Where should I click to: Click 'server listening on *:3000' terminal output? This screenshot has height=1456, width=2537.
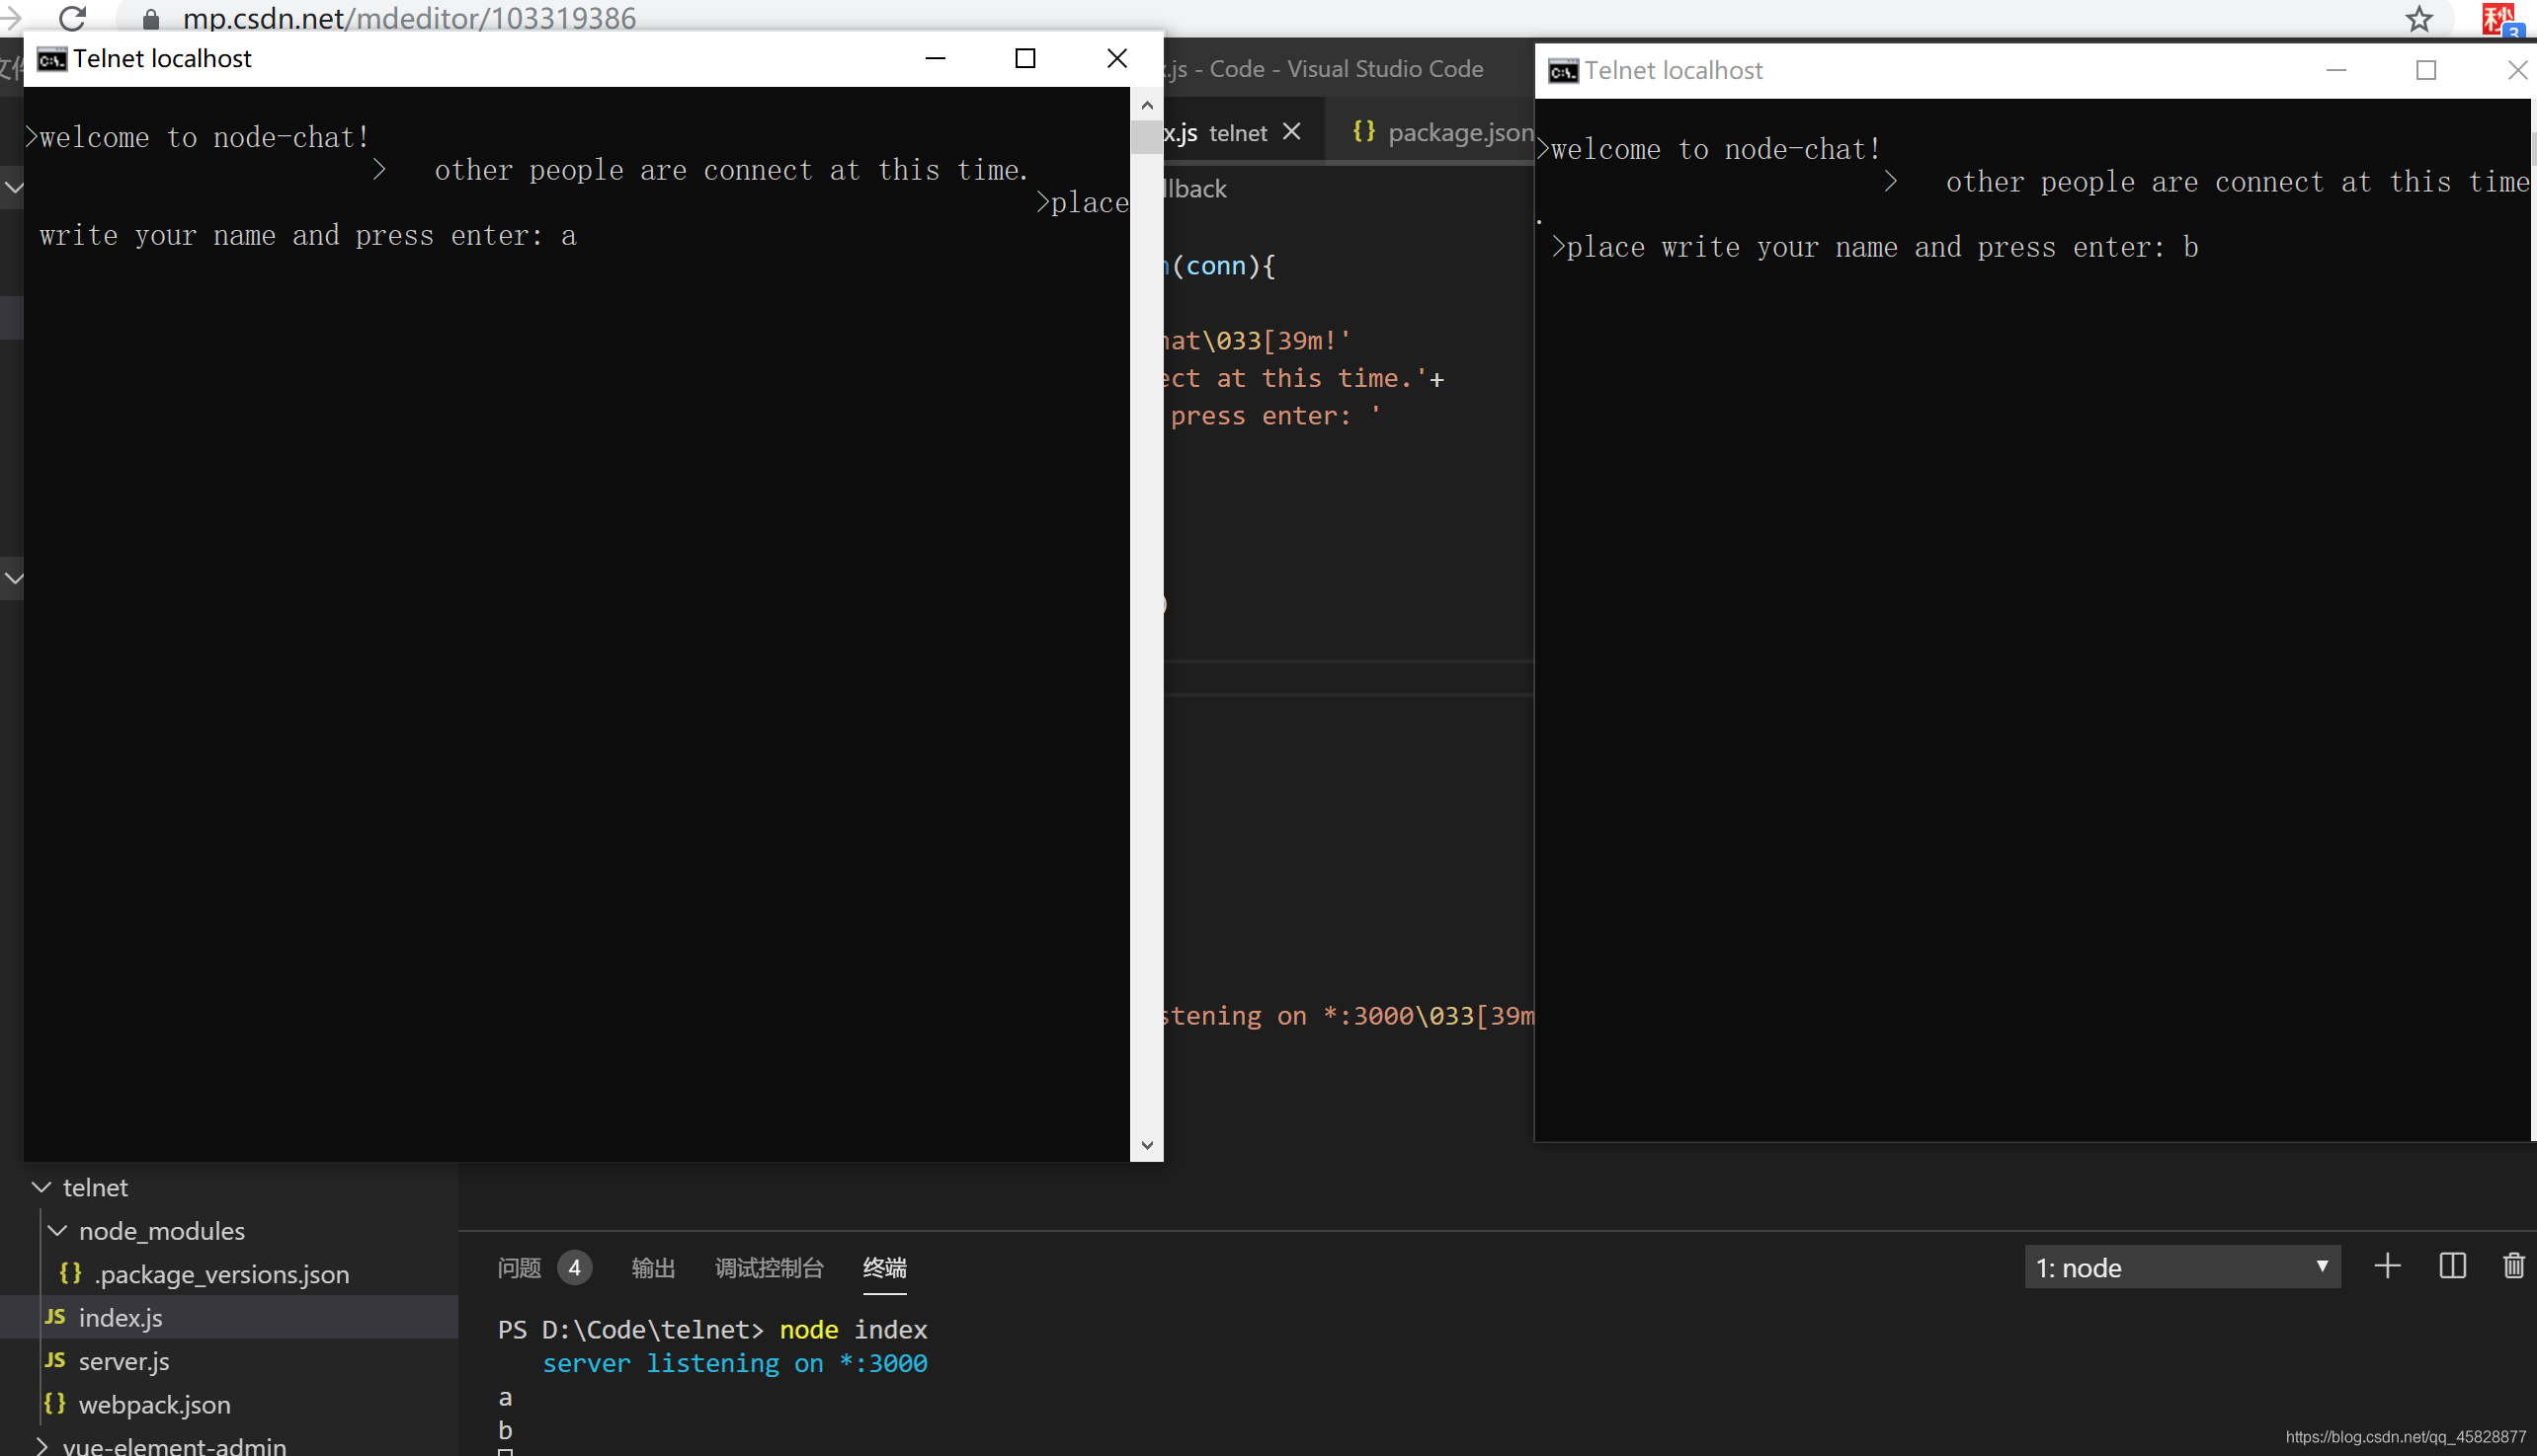click(735, 1363)
